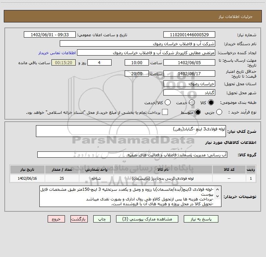This screenshot has height=257, width=266.
Task: Click the نام کالا column header
Action: tap(163, 170)
